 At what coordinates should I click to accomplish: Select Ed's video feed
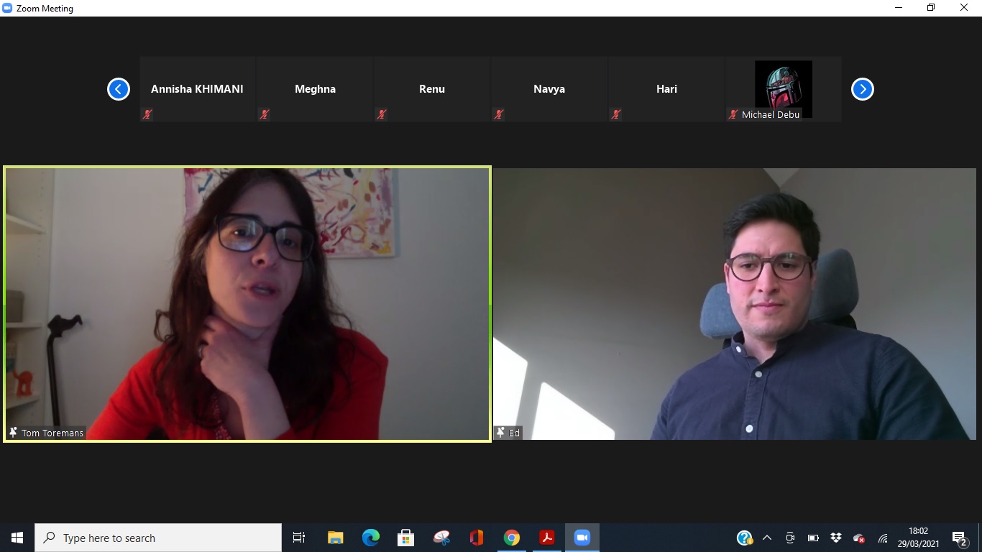(x=734, y=303)
